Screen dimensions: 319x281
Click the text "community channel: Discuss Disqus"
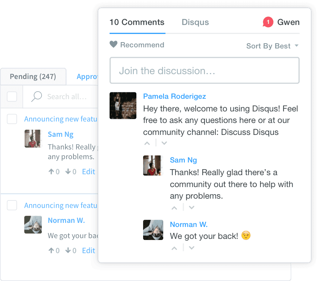[x=211, y=132]
